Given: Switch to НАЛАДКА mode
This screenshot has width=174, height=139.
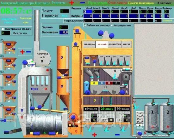Looking at the screenshot, I should (x=90, y=44).
